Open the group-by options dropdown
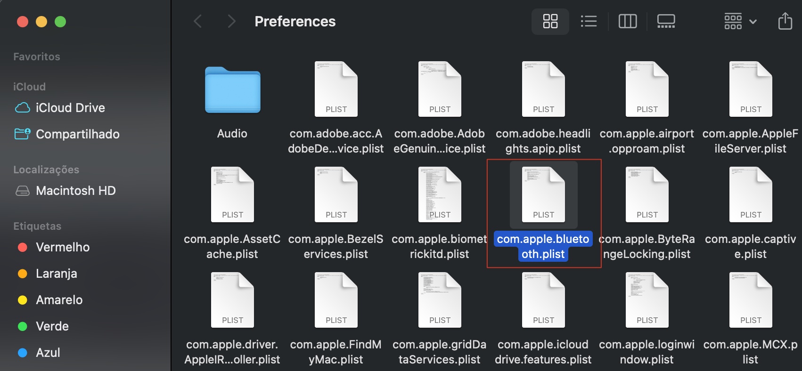802x371 pixels. click(x=740, y=21)
